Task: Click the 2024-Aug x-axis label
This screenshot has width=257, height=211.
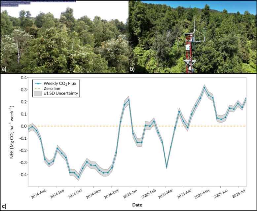Action: click(39, 194)
